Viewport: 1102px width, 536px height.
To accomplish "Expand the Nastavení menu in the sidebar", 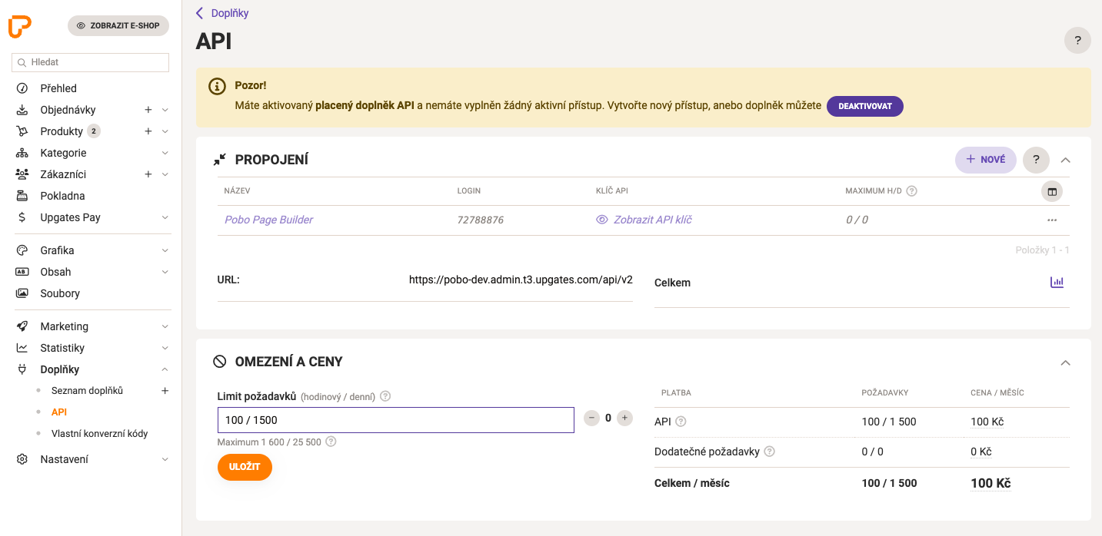I will (165, 459).
